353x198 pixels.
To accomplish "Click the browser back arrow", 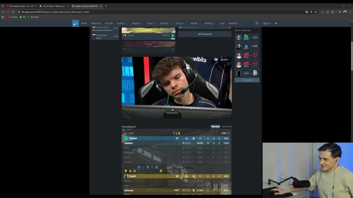I will (x=3, y=12).
